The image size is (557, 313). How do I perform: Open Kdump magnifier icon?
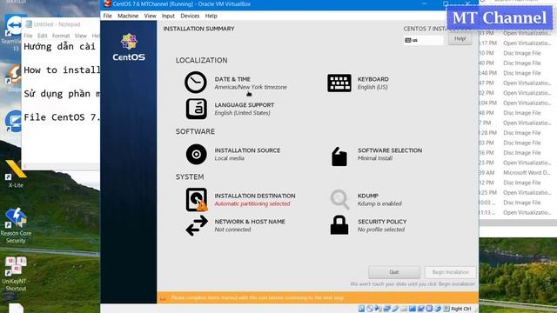[339, 199]
